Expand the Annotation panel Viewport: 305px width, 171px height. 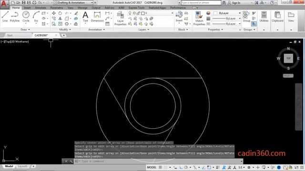coord(97,29)
